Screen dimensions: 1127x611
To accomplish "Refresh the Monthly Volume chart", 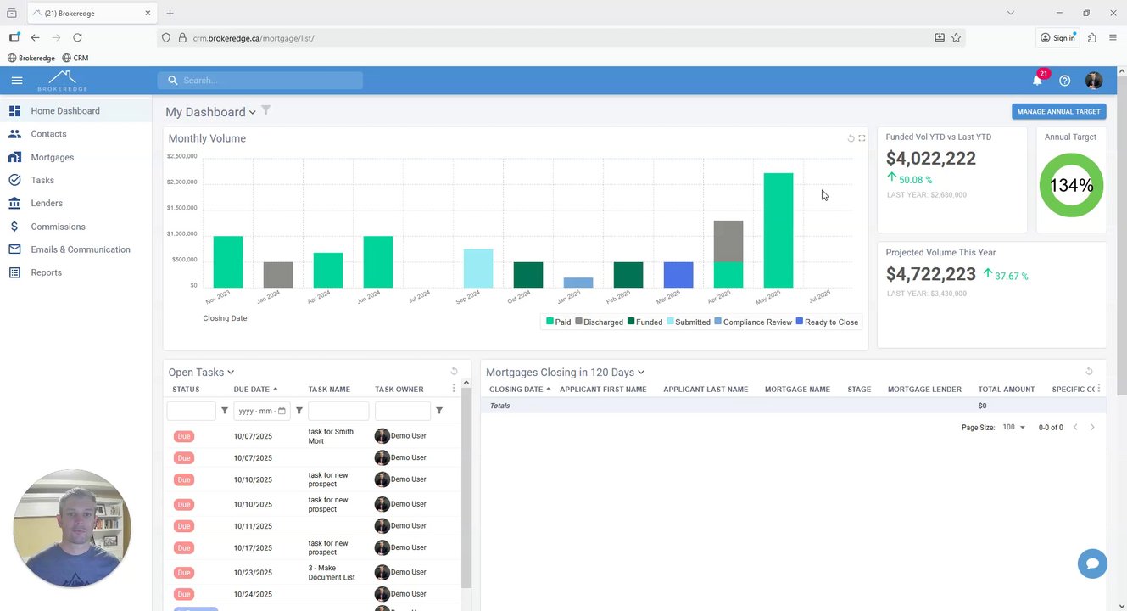I will click(x=851, y=138).
